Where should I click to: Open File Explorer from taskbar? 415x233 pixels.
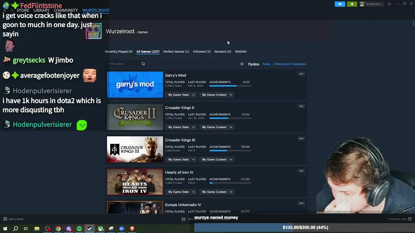coord(37,229)
